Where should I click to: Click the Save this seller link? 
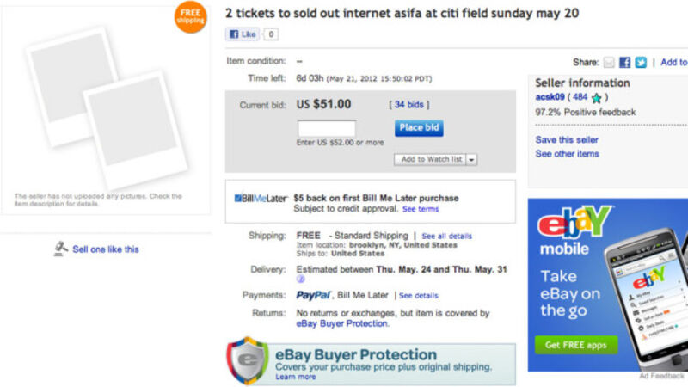point(567,139)
